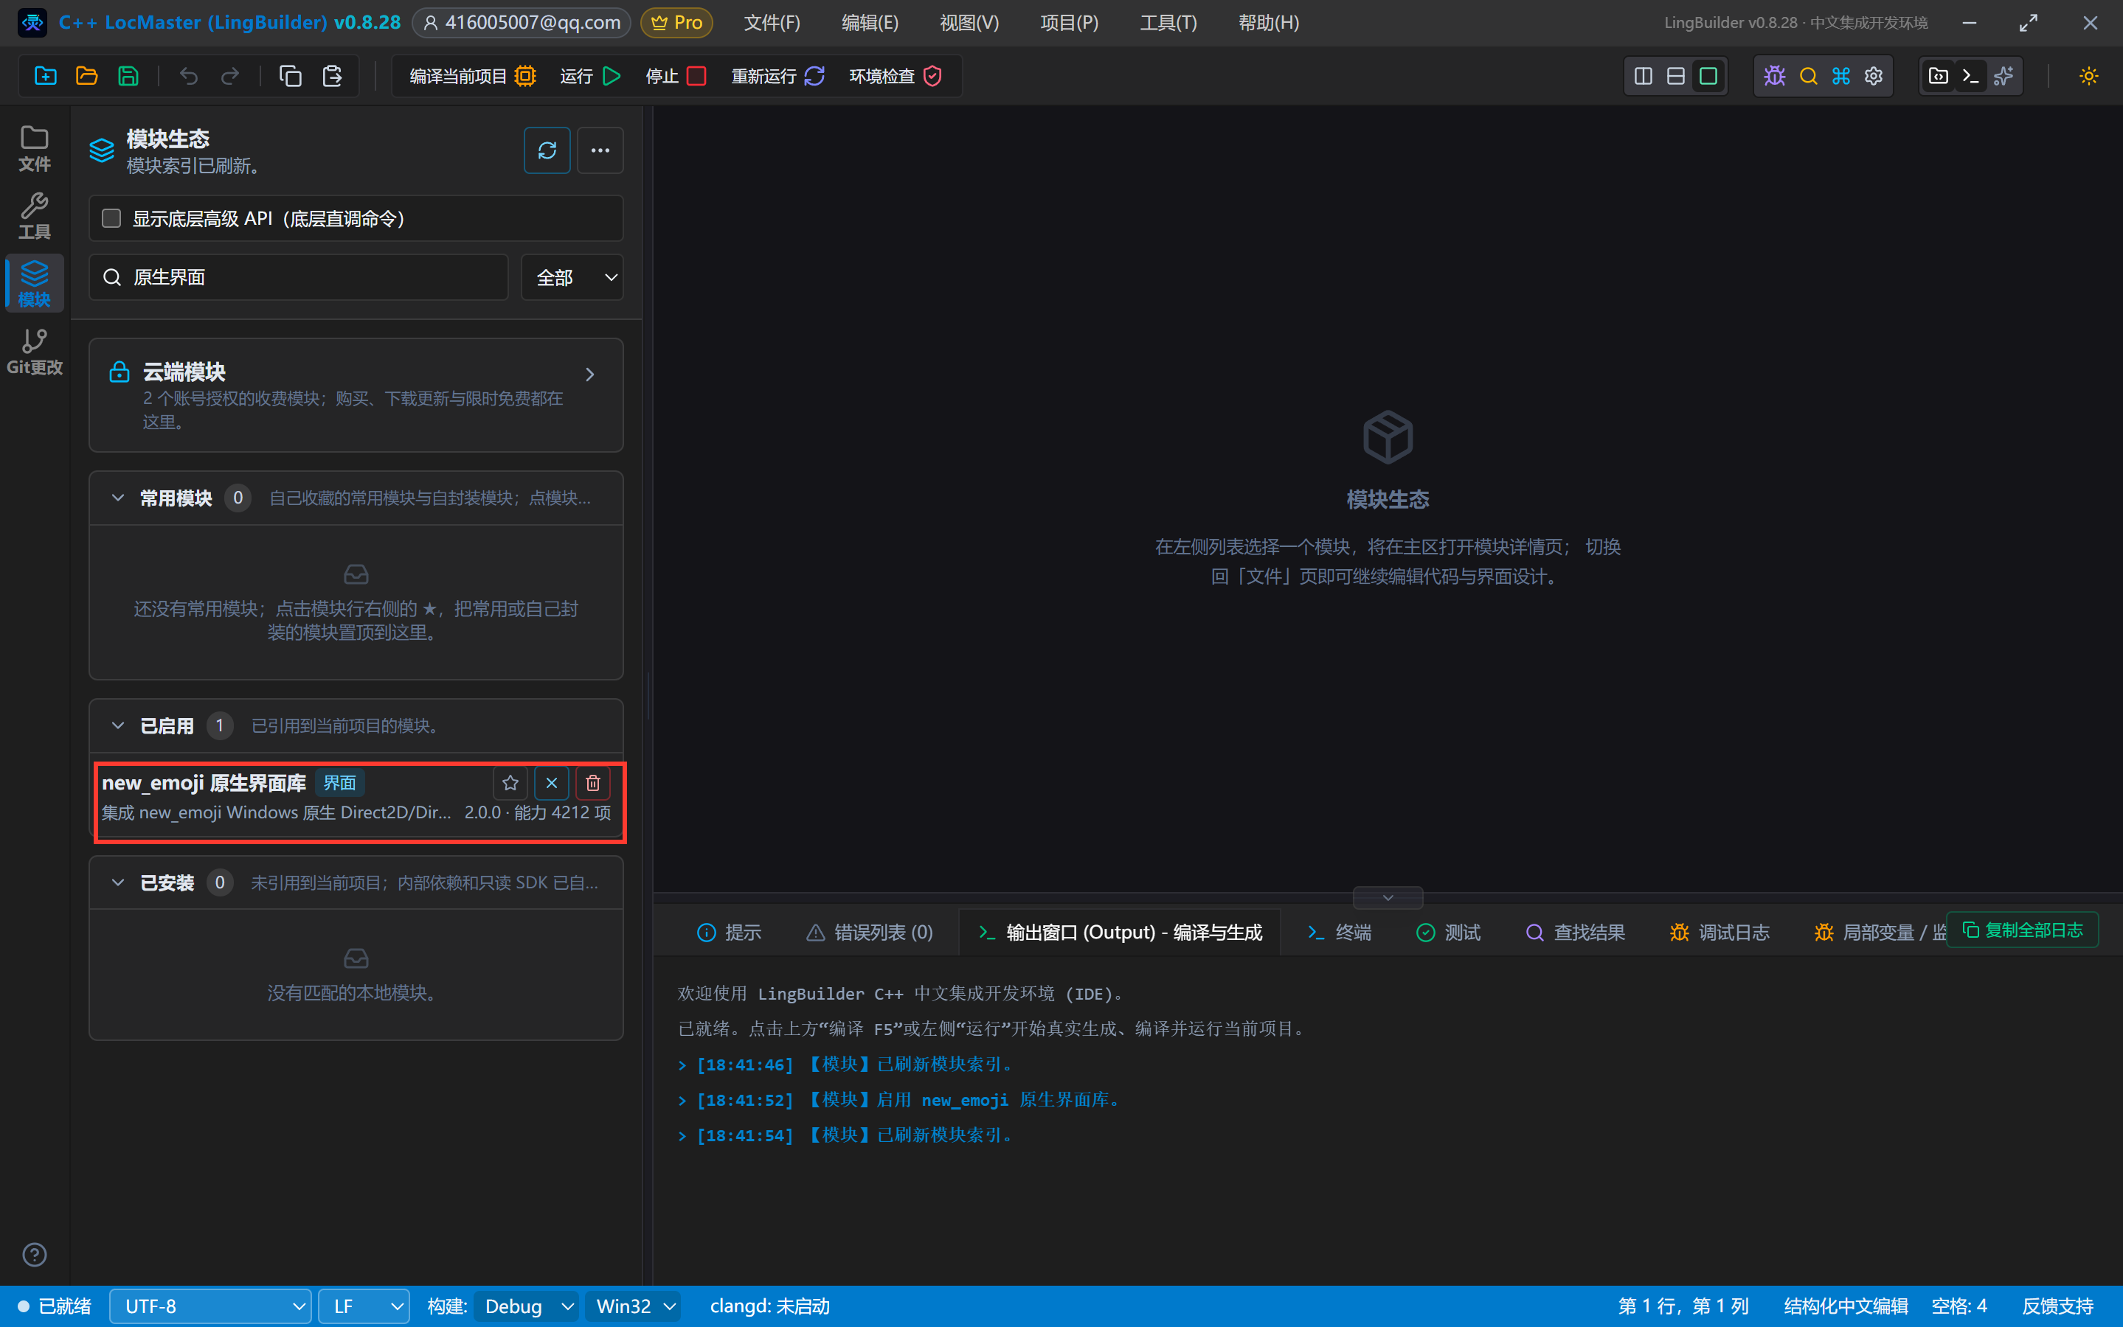Collapse the 已启用 section
Screen dimensions: 2123x1327
coord(117,726)
